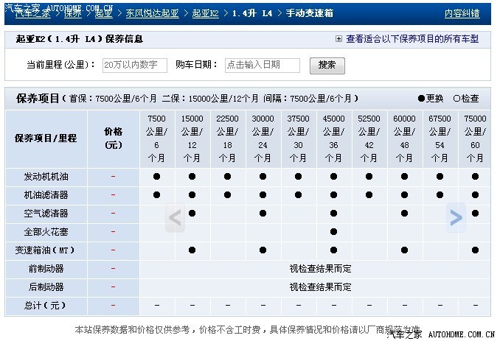The height and width of the screenshot is (341, 500).
Task: Click the 检查 hollow-circle legend
Action: [466, 99]
